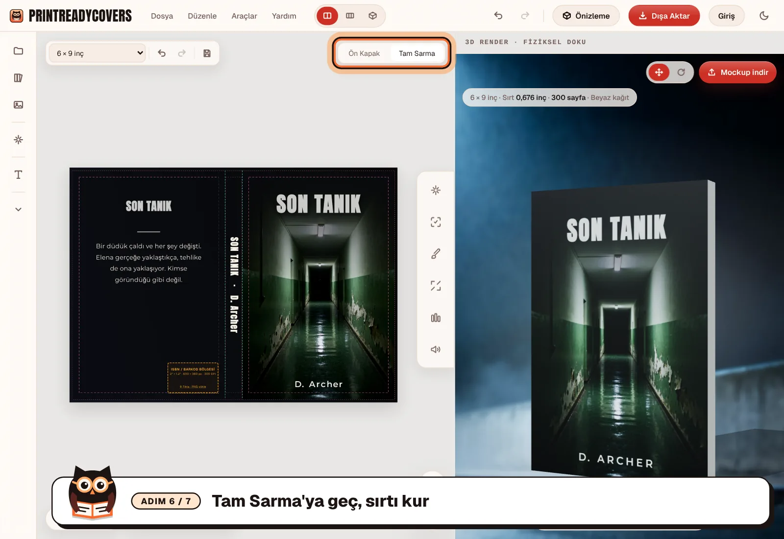Image resolution: width=784 pixels, height=539 pixels.
Task: Redo using the arrow beside the save icon
Action: 182,53
